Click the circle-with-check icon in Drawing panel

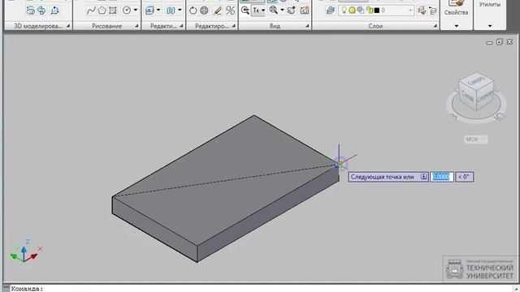[127, 11]
